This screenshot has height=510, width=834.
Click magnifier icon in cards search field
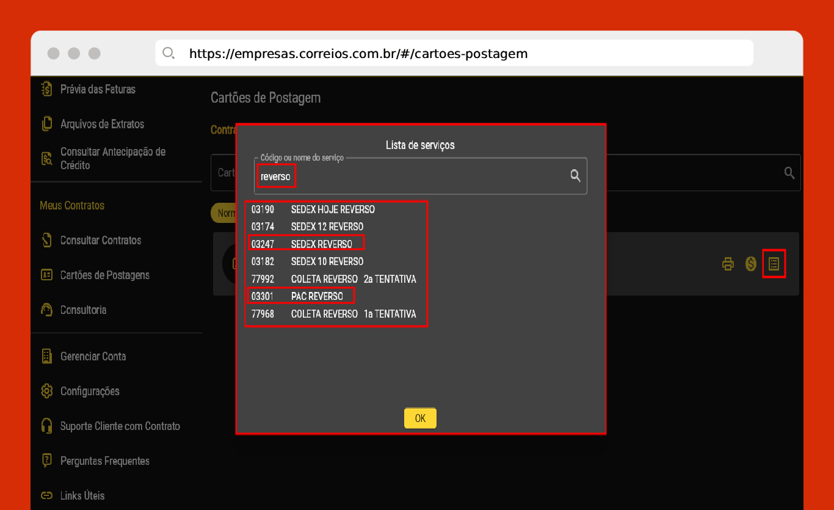789,173
